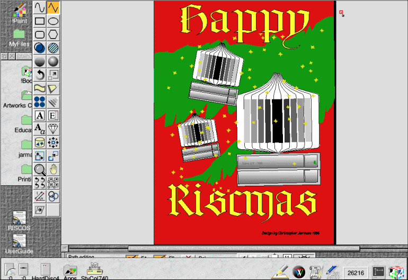Open the !Paint application icon
408x280 pixels.
19,12
